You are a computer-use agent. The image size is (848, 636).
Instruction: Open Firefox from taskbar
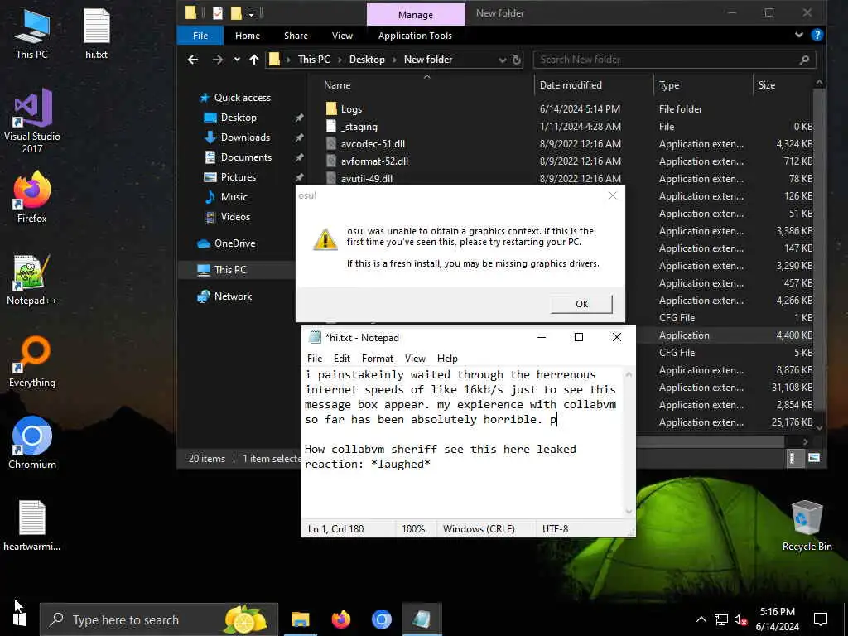pos(340,619)
